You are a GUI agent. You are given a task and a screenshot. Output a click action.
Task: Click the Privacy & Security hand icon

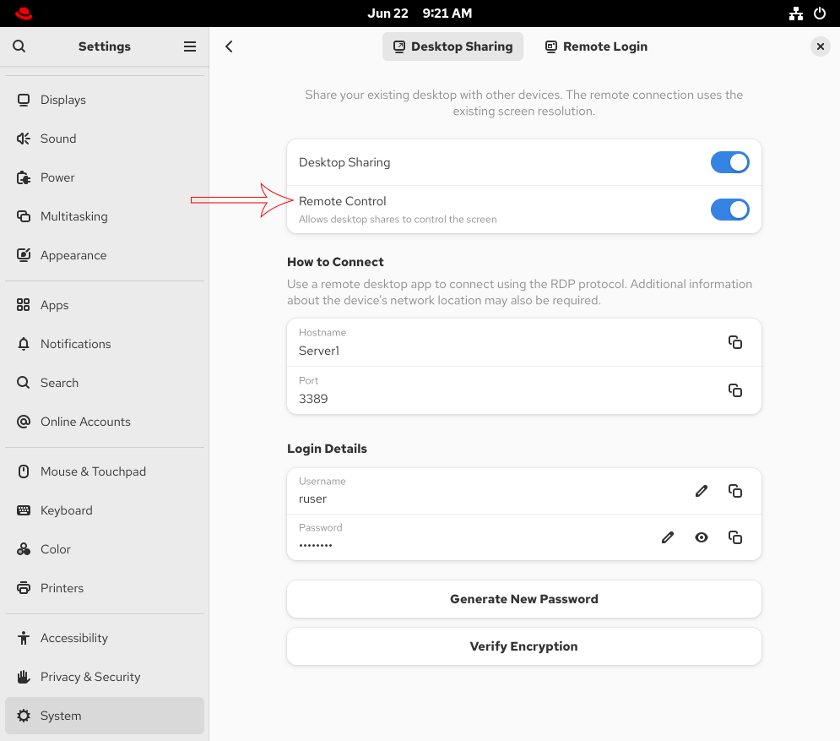[24, 677]
